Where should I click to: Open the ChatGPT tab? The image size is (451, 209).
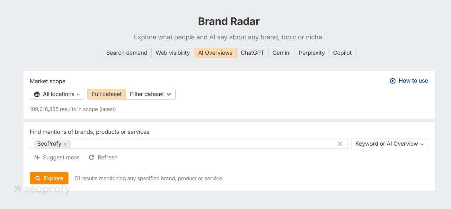coord(252,53)
